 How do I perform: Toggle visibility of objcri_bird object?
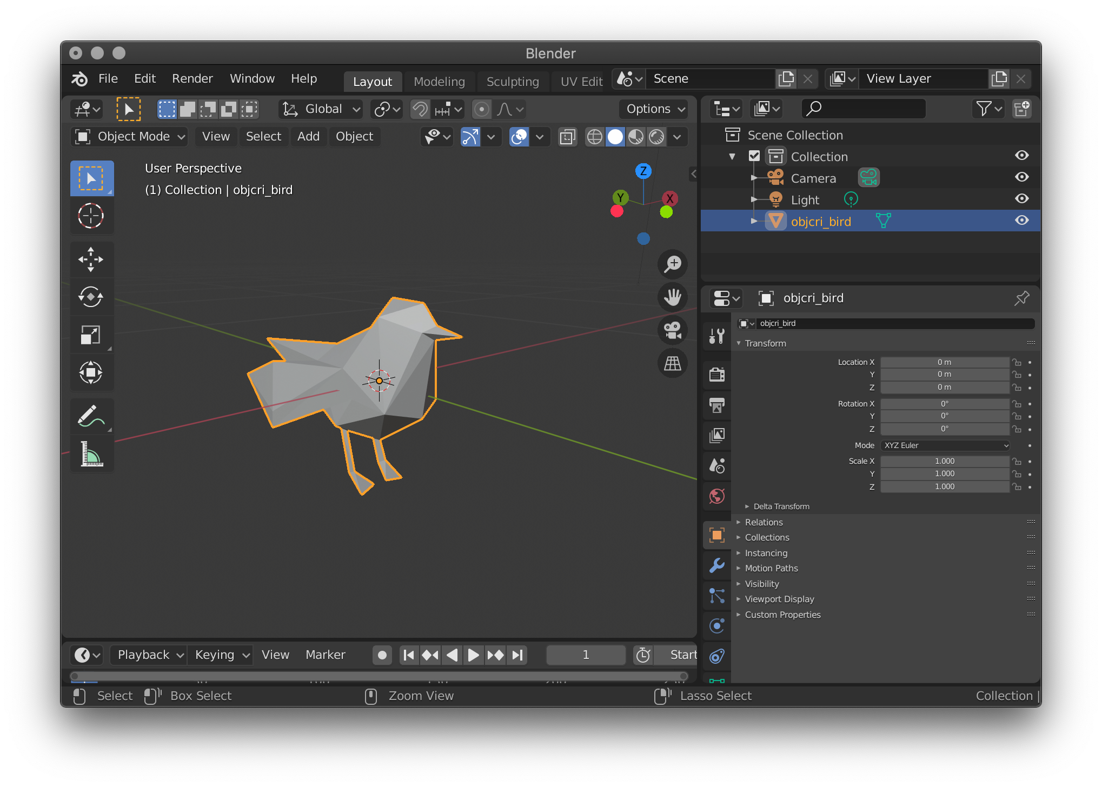point(1021,221)
